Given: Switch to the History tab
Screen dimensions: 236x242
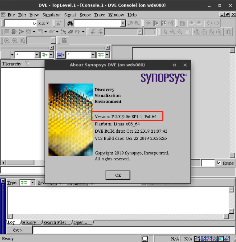Looking at the screenshot, I should tap(29, 222).
